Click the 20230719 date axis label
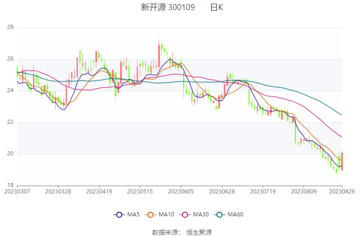This screenshot has width=364, height=237. click(263, 192)
